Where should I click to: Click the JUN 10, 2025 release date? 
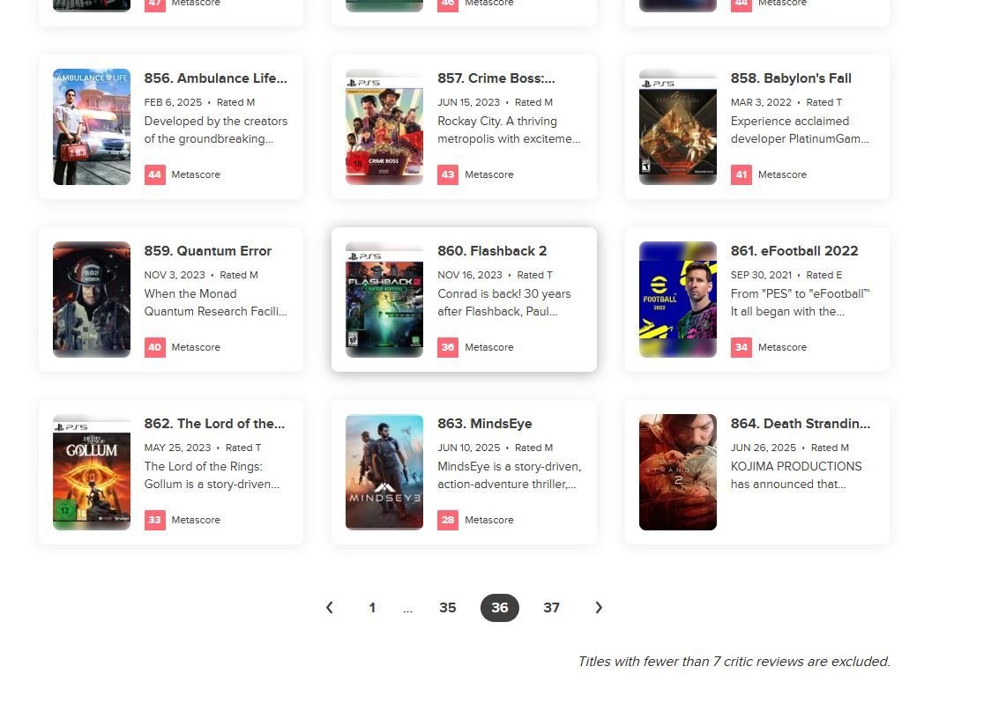tap(468, 448)
